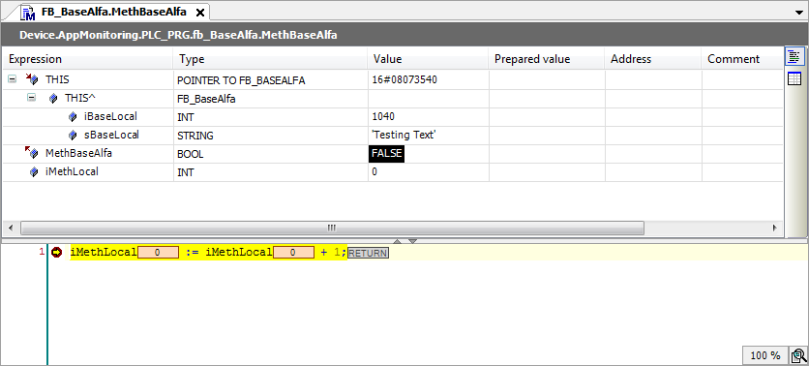Switch to textual declaration view icon
Viewport: 809px width, 366px height.
pyautogui.click(x=794, y=57)
